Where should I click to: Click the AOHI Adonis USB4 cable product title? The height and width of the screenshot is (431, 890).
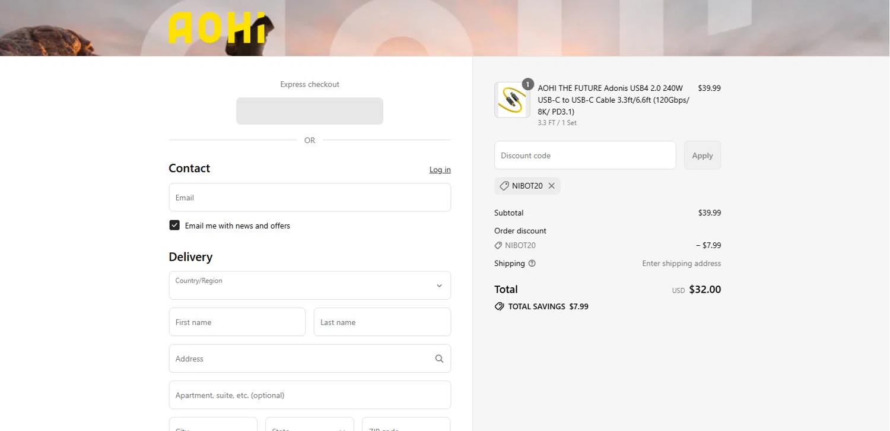pos(614,100)
